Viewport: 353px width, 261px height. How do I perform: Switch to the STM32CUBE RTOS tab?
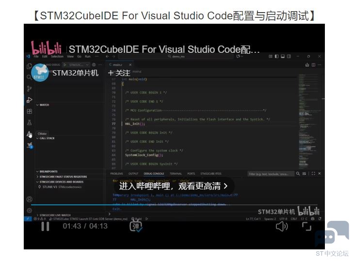point(211,173)
